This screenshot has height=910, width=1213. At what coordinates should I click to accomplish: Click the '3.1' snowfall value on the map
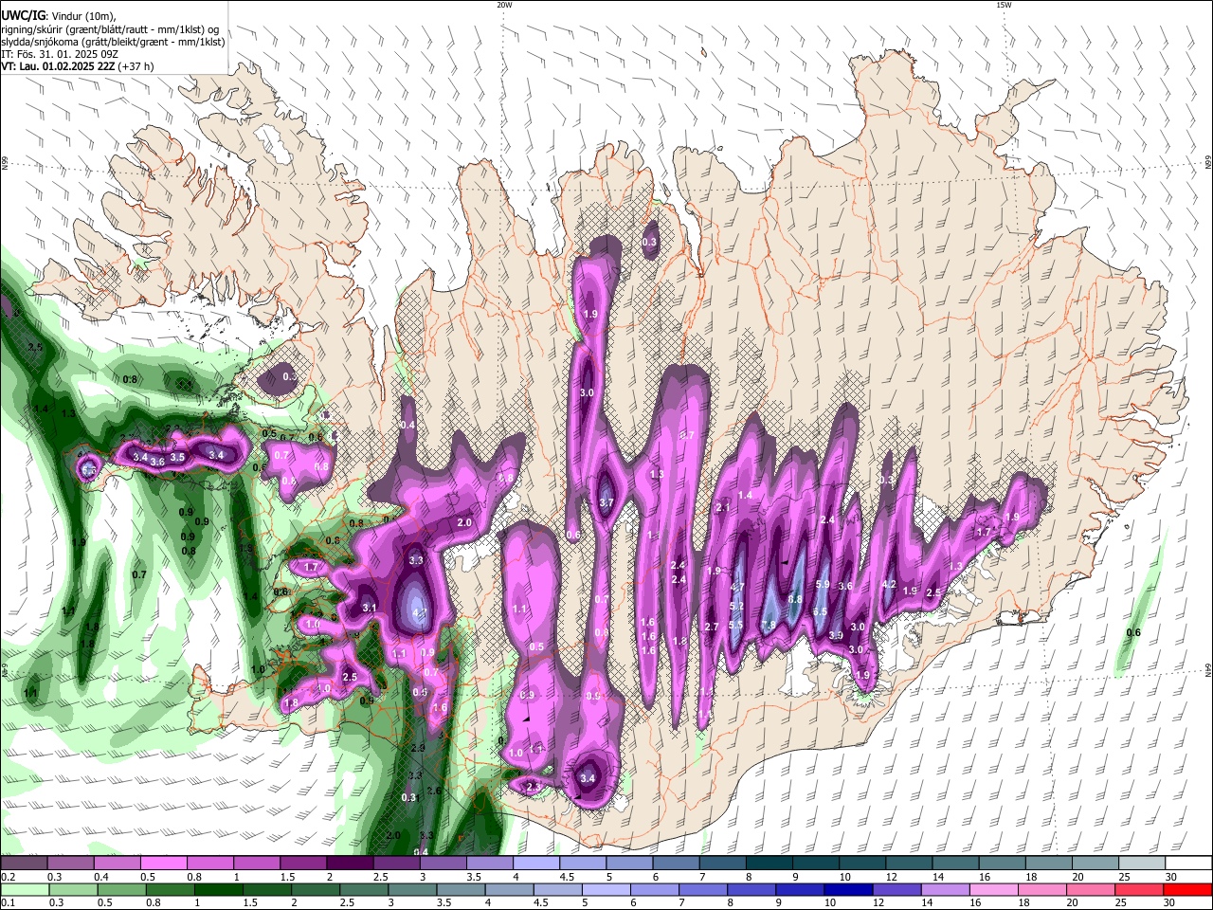tap(370, 608)
